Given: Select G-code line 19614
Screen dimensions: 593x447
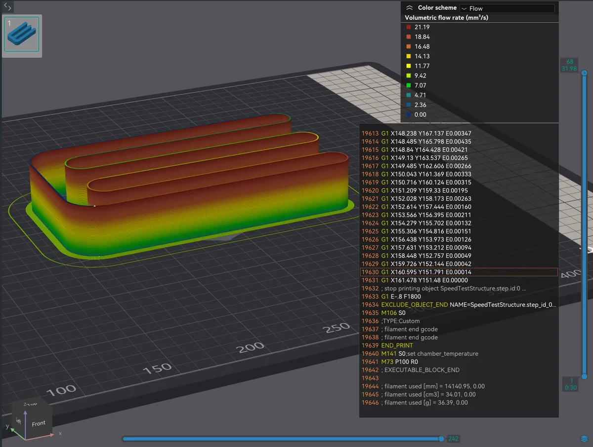Looking at the screenshot, I should [x=459, y=142].
